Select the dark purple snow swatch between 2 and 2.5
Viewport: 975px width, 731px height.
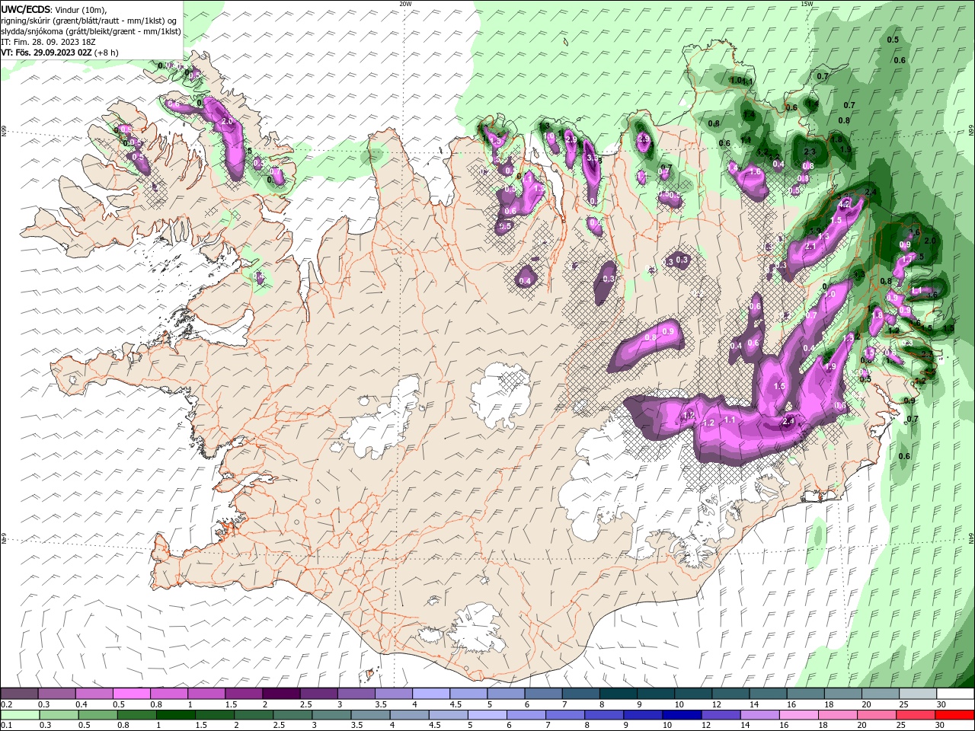pyautogui.click(x=281, y=694)
